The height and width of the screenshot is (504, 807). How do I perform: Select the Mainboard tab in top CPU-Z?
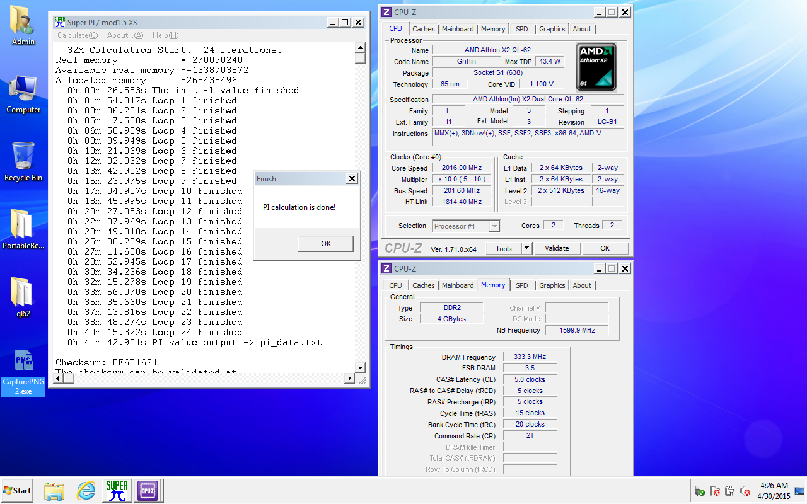tap(458, 29)
